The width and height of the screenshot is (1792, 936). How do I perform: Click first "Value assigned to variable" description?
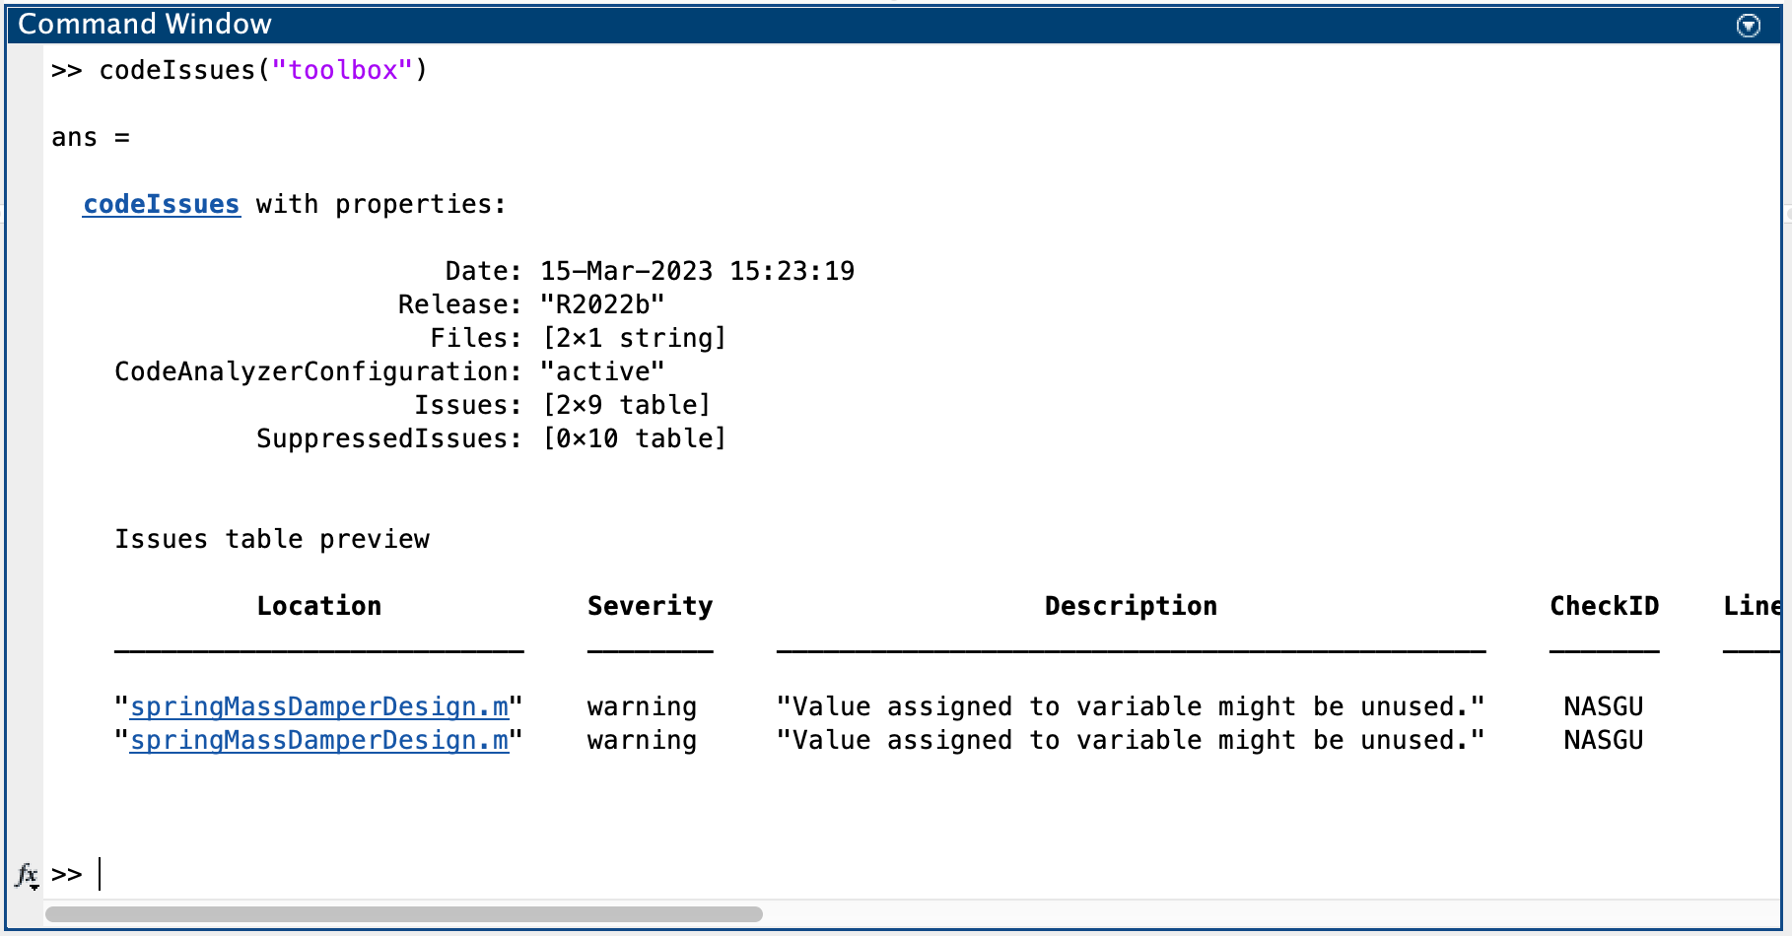click(1131, 706)
